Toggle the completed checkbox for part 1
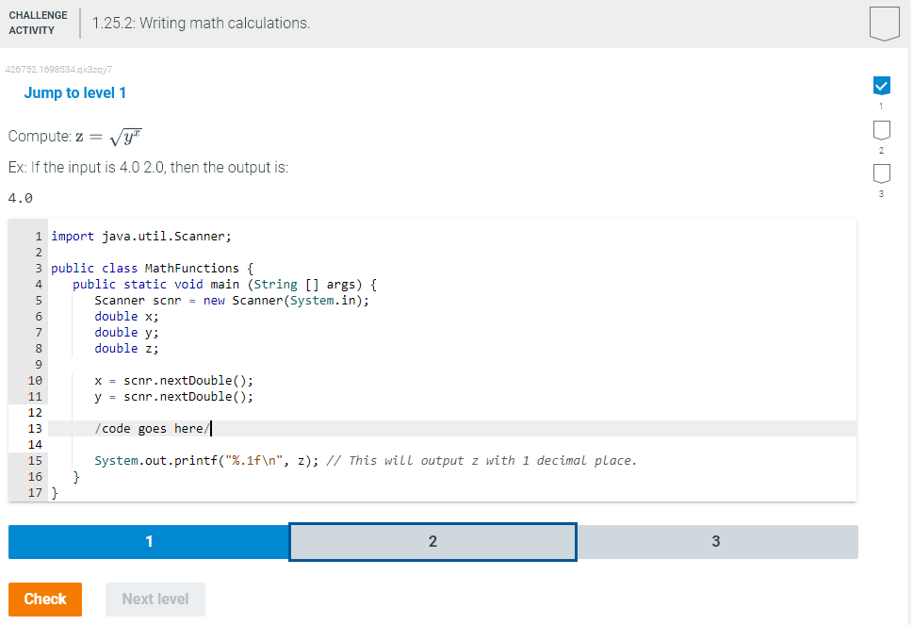The image size is (913, 625). click(881, 85)
